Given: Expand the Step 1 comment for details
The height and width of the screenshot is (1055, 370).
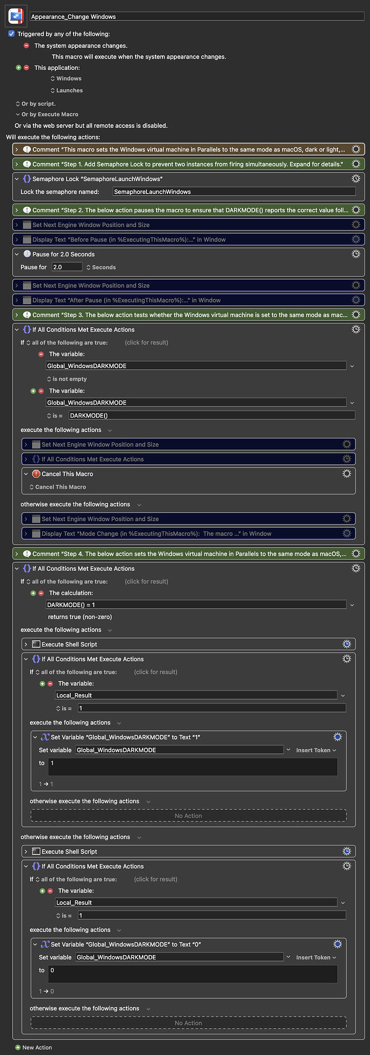Looking at the screenshot, I should coord(17,164).
